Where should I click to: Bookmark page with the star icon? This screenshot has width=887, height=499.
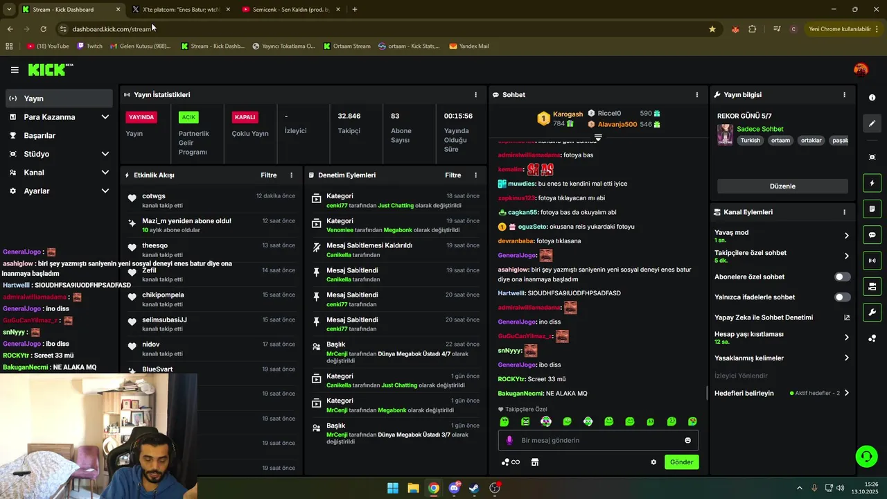(712, 29)
